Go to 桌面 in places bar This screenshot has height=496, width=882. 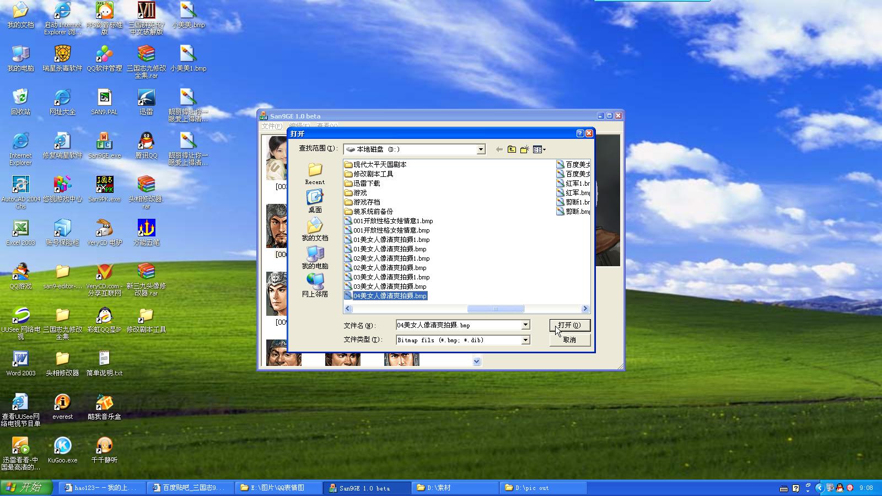click(x=315, y=201)
